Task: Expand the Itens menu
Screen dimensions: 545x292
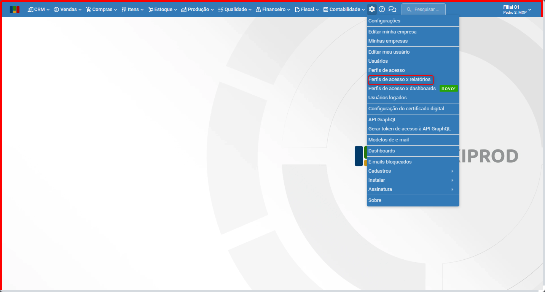Action: 133,10
